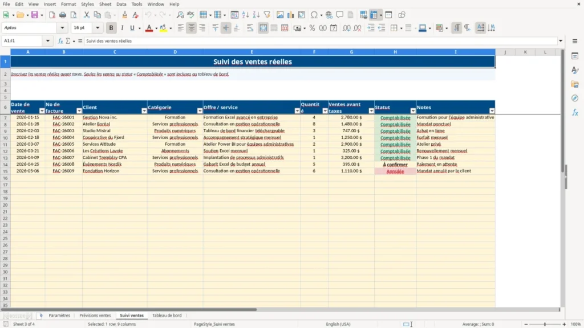Open font color dropdown arrow
Screen dimensions: 584x328
(156, 28)
